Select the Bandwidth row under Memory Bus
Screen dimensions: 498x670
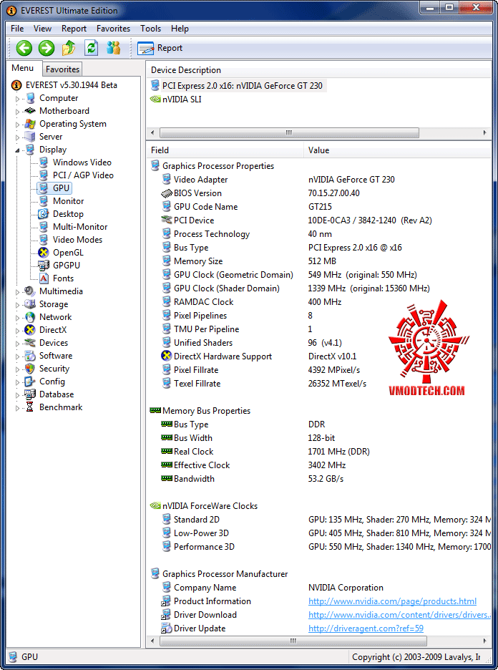click(x=318, y=479)
